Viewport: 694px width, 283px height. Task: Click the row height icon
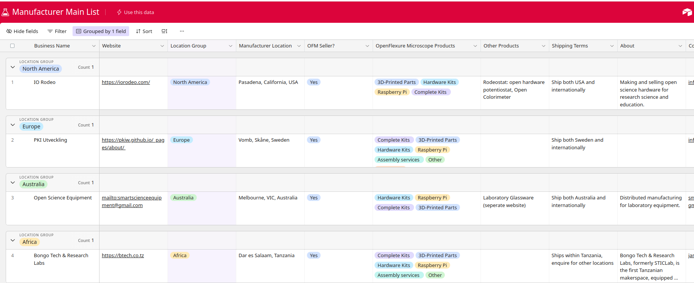click(164, 31)
